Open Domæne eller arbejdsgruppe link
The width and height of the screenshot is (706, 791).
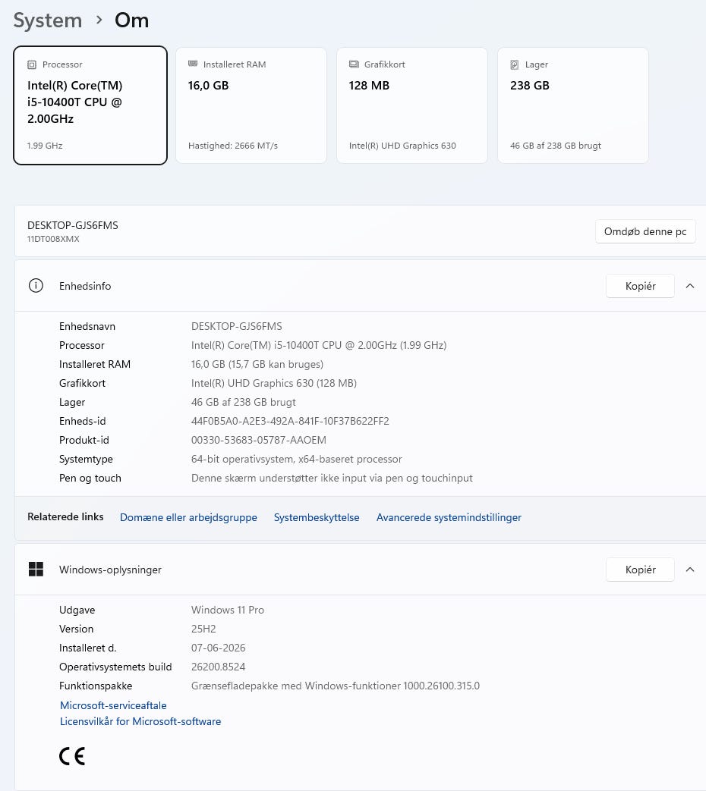point(188,517)
